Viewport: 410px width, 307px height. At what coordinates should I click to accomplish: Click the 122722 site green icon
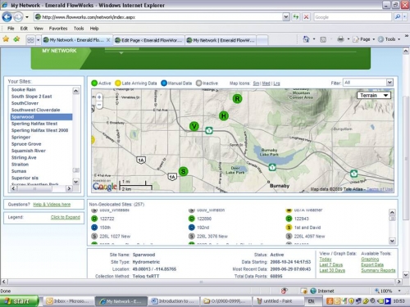tap(94, 219)
